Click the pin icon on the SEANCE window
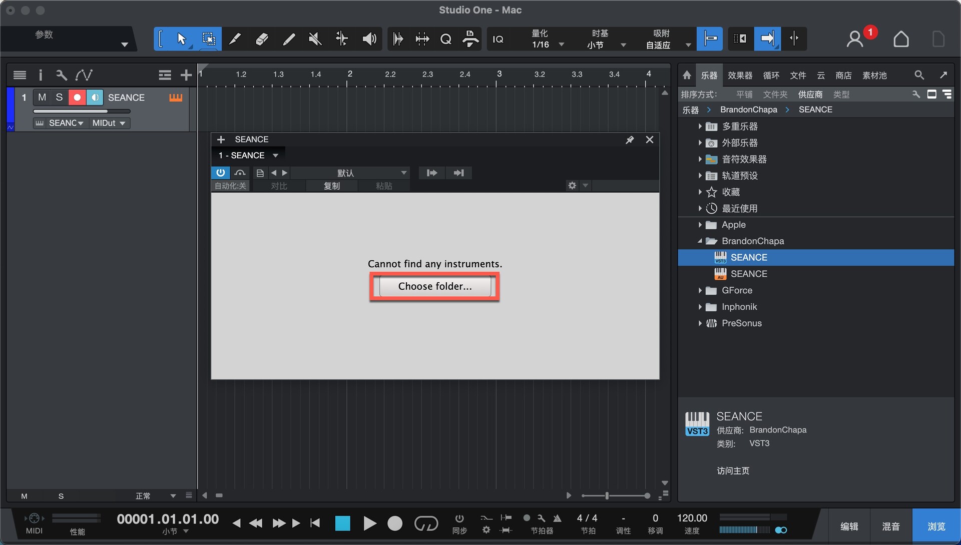 point(630,140)
